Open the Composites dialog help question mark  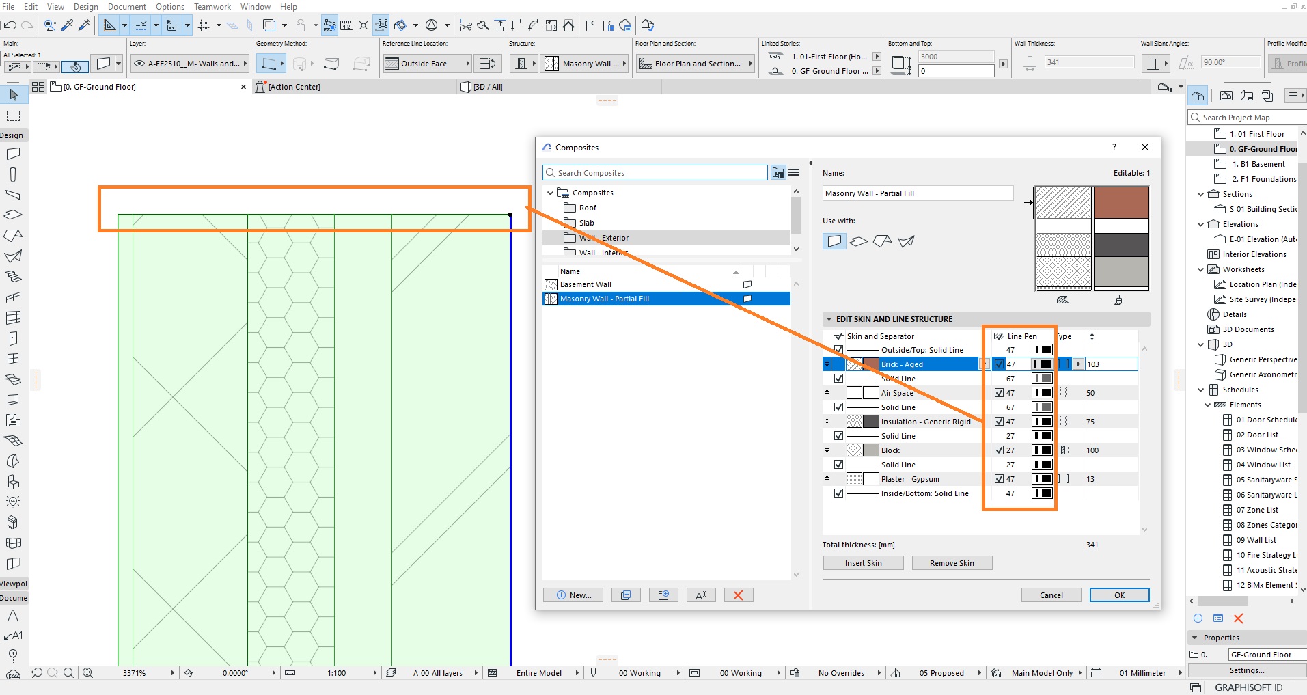(1114, 147)
